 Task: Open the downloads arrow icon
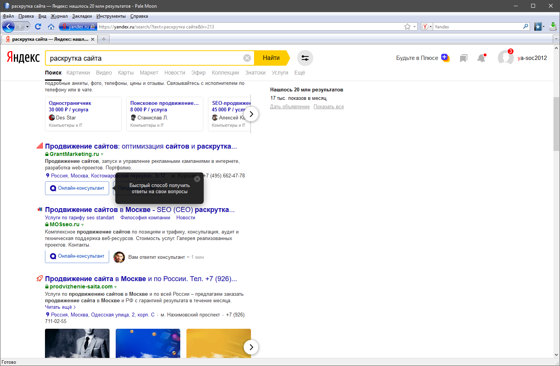tap(553, 26)
